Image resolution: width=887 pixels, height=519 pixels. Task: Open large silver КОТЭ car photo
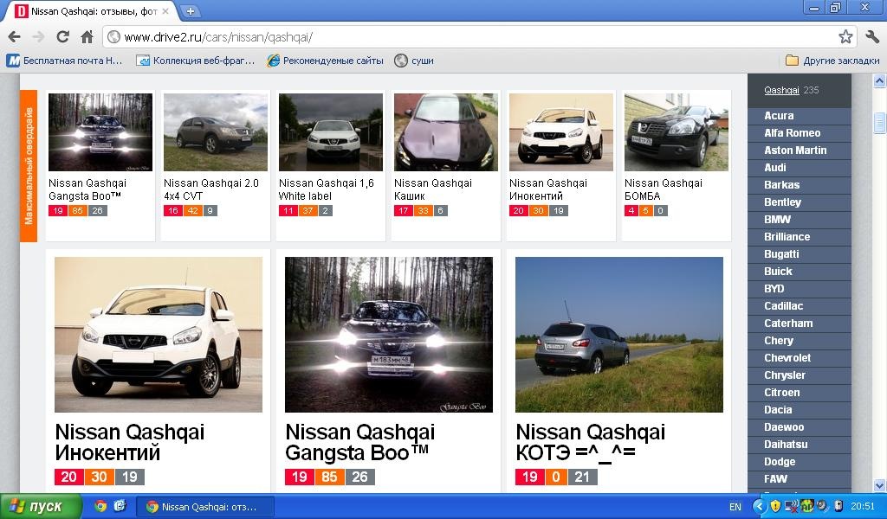619,335
